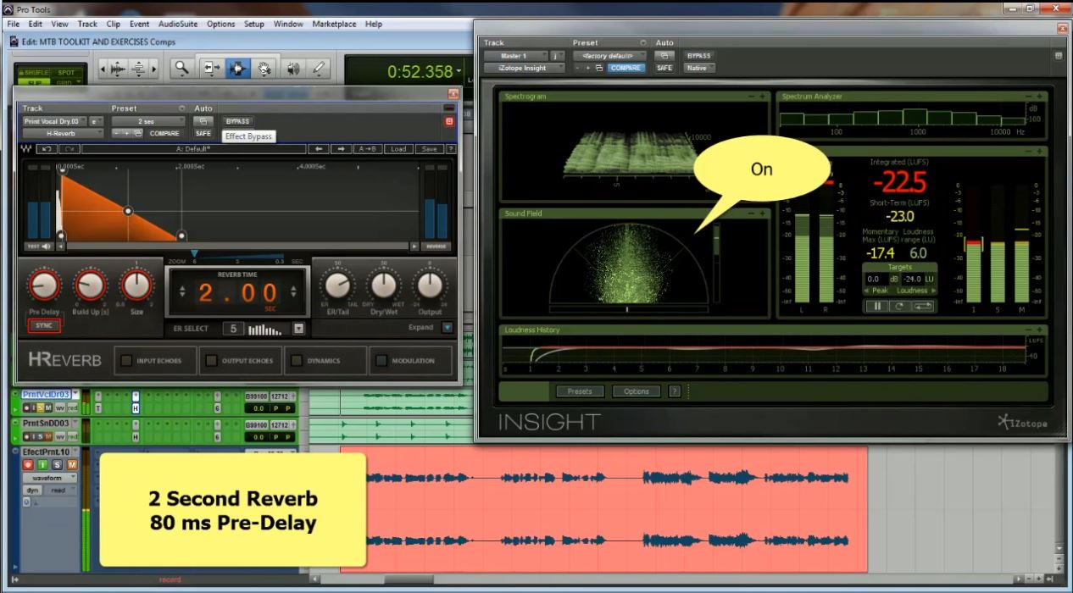Open the ER SELECT pattern dropdown

click(x=298, y=329)
